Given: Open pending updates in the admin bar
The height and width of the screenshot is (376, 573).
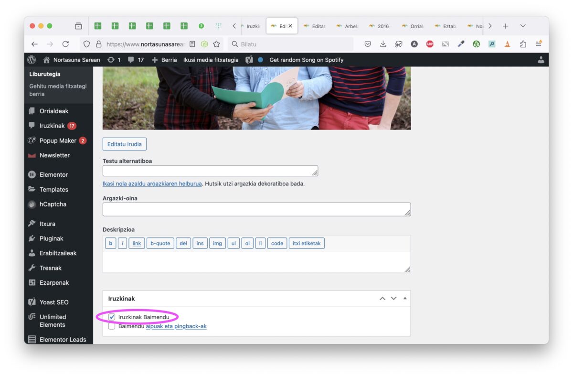Looking at the screenshot, I should tap(114, 60).
